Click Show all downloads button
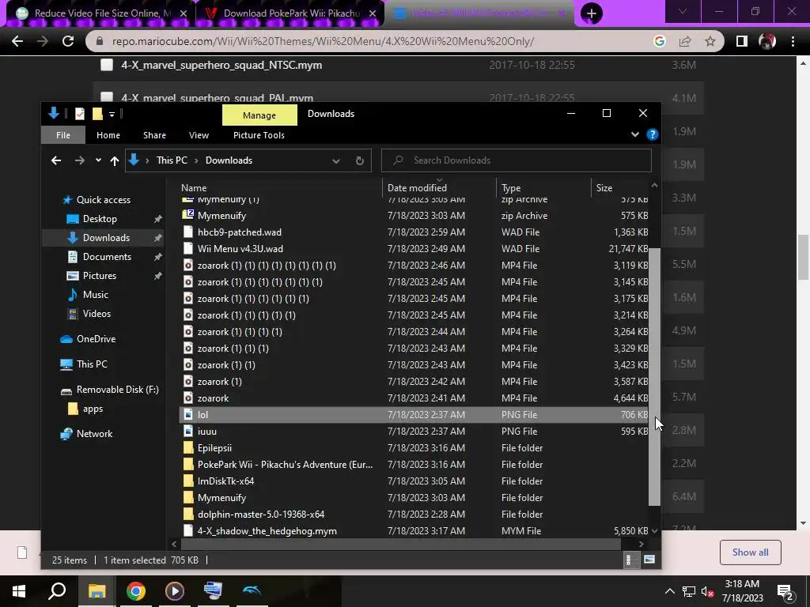 750,552
